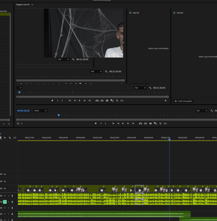Click zoom scroll bar below the 00:04:18:18 ruler

(117, 120)
